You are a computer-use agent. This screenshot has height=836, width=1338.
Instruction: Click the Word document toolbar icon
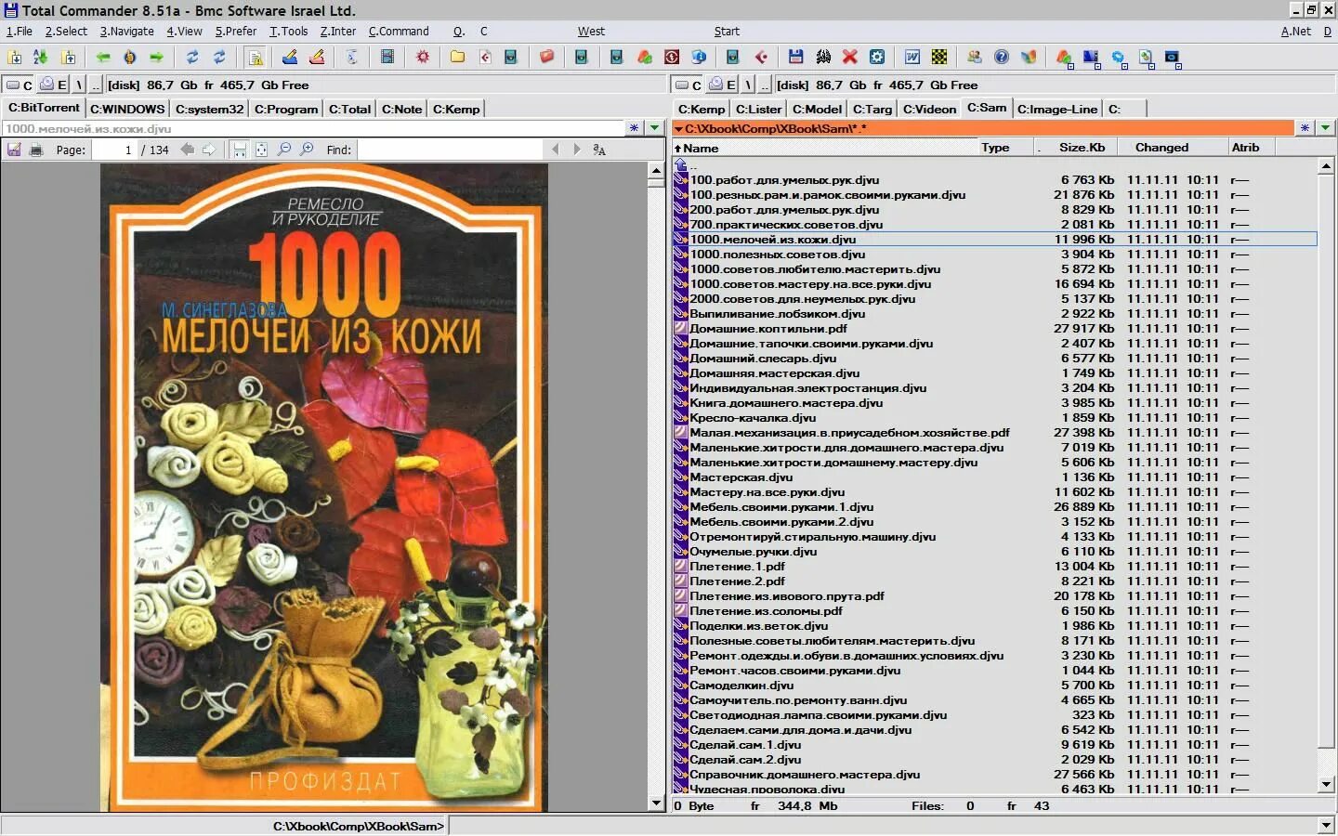[912, 58]
